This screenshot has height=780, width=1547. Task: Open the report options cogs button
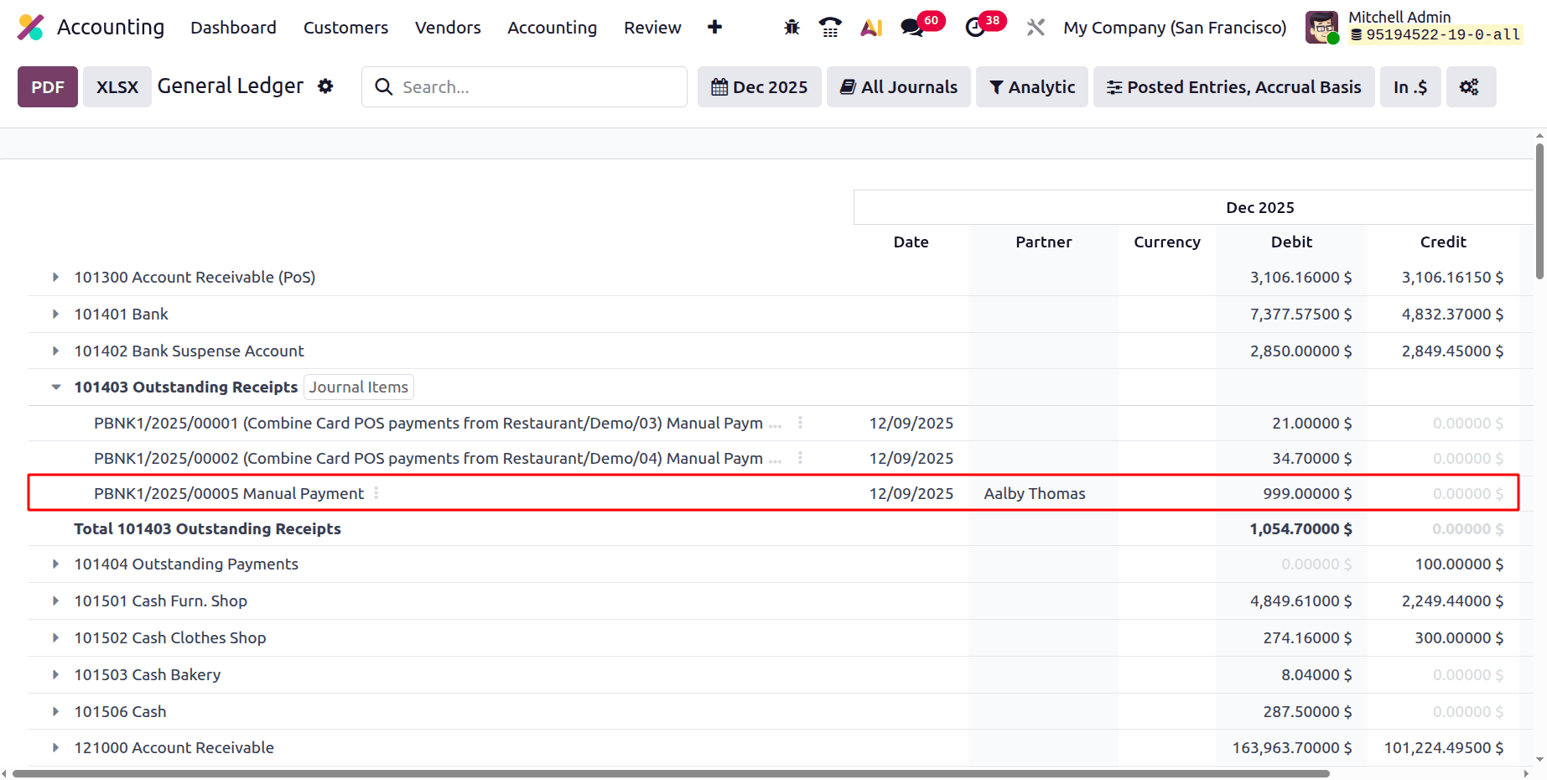click(1471, 86)
